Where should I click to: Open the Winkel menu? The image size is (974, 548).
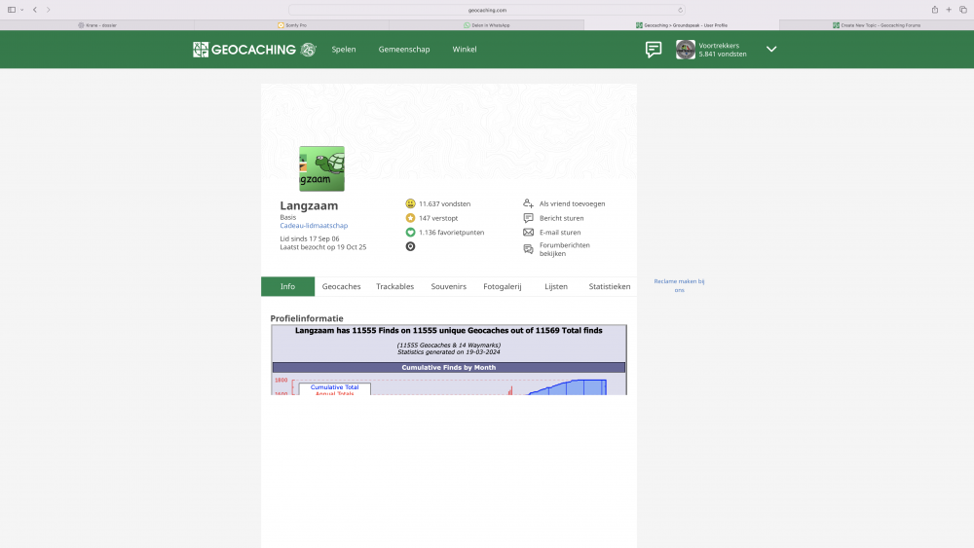(x=464, y=49)
